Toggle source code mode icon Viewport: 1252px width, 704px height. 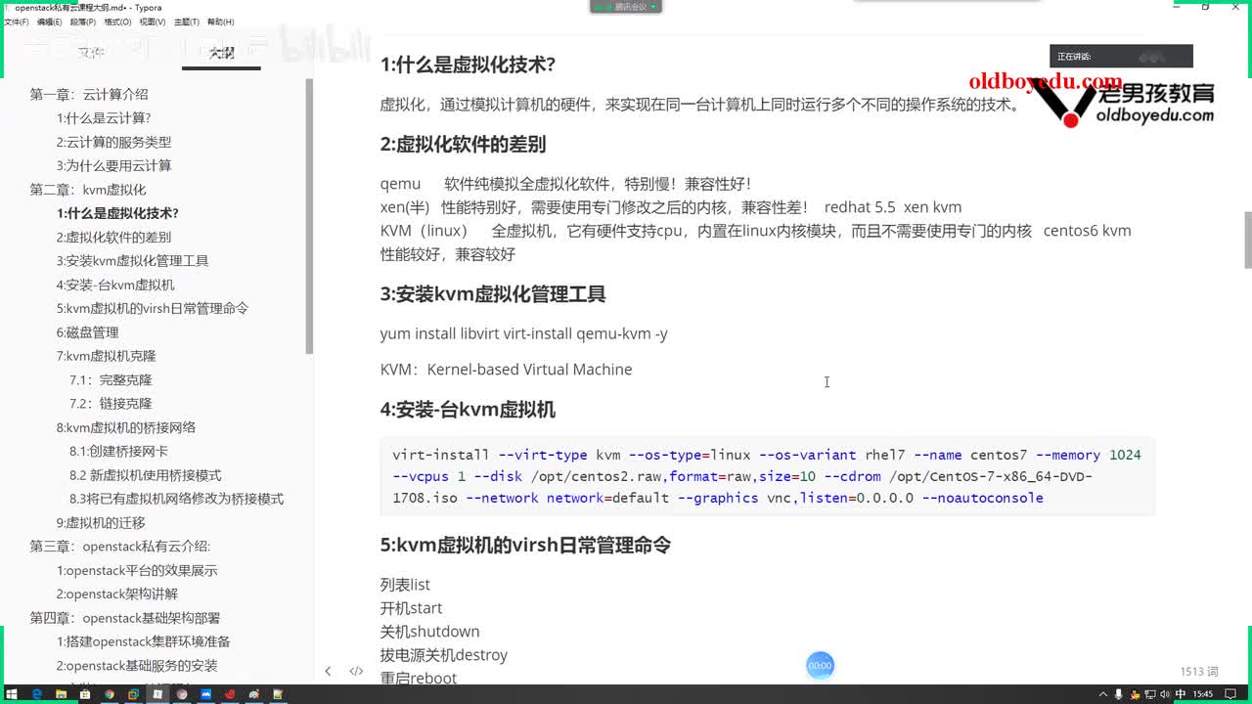tap(356, 671)
